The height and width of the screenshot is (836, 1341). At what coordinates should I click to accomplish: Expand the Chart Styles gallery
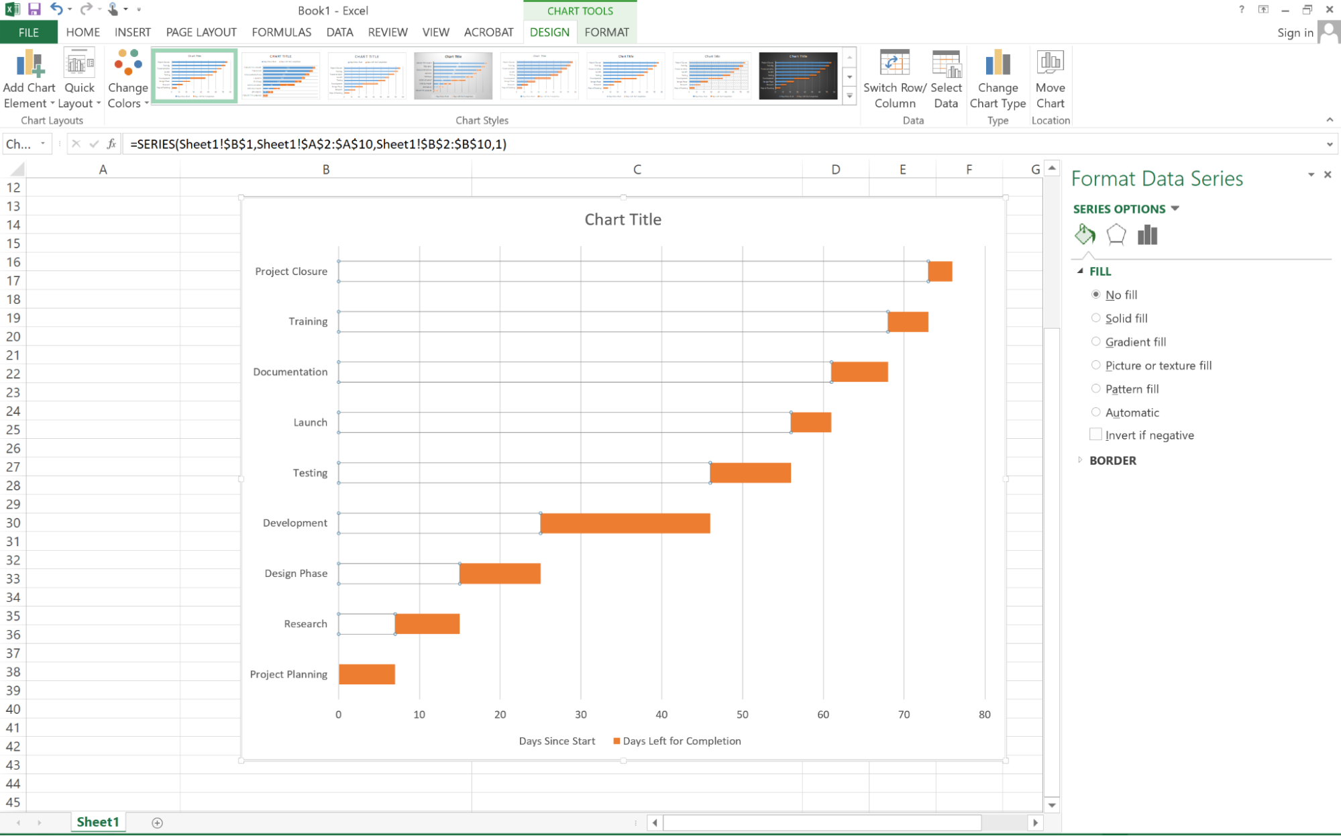[849, 97]
